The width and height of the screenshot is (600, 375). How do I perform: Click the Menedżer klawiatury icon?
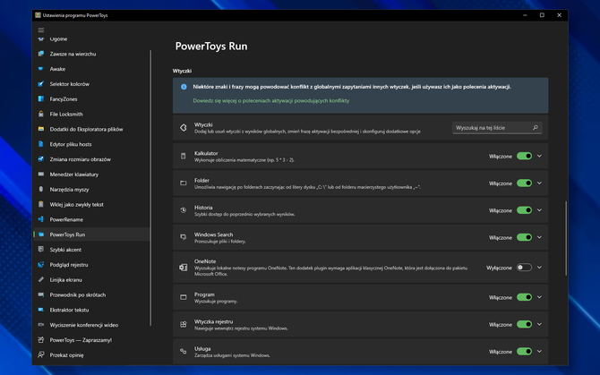click(41, 175)
